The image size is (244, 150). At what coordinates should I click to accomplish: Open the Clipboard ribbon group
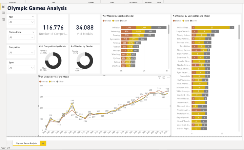[13, 2]
